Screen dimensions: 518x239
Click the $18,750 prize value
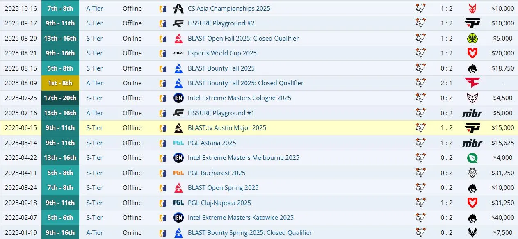tap(502, 68)
